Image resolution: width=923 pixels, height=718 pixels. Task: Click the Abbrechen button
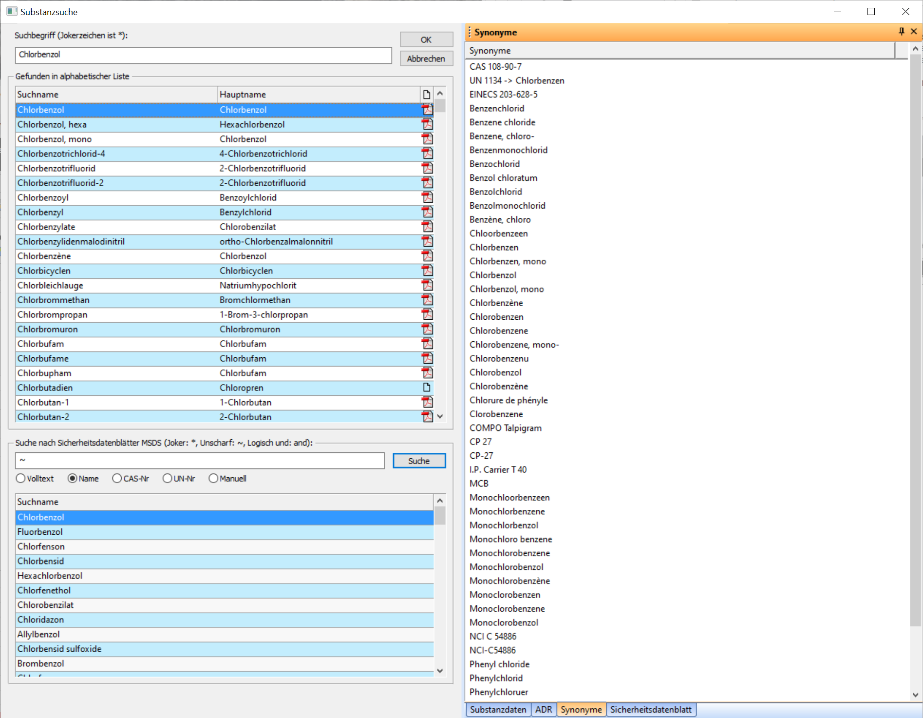click(426, 58)
